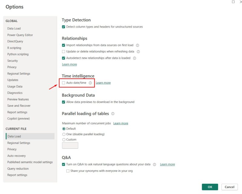The height and width of the screenshot is (194, 242).
Task: Choose the Custom concurrent jobs radio button
Action: (64, 139)
